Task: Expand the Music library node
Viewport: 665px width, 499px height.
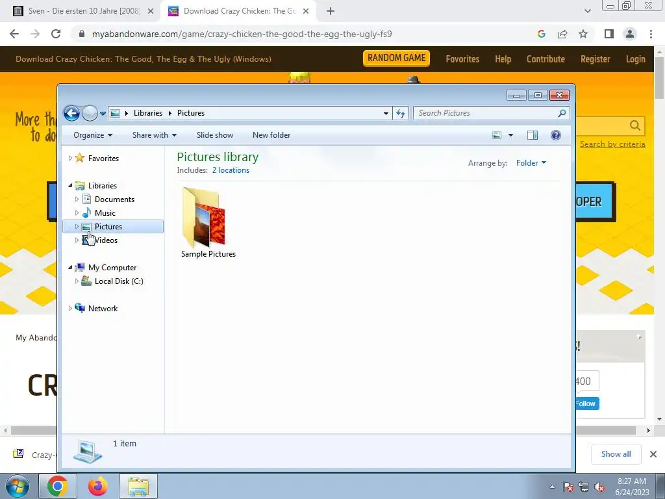Action: pyautogui.click(x=77, y=212)
